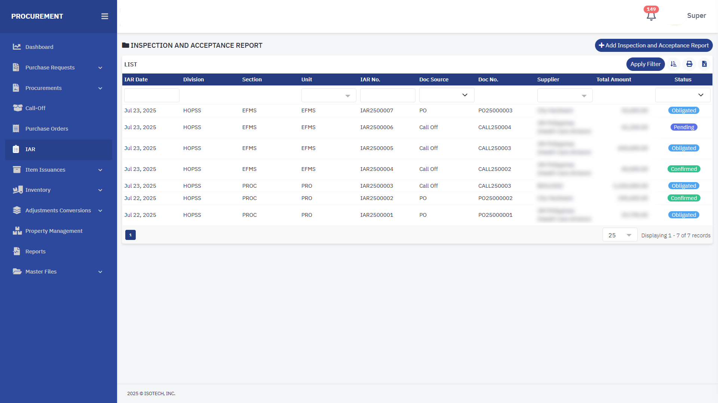Select the IAR sidebar item

[30, 149]
